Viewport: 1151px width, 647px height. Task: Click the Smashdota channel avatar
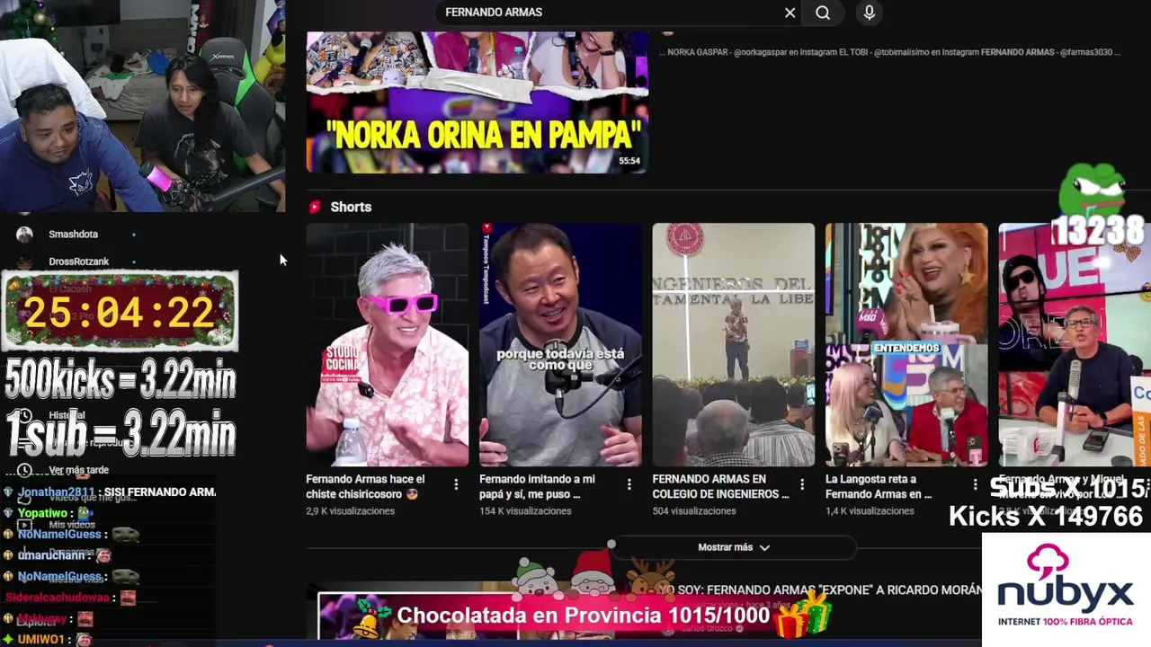click(x=24, y=235)
